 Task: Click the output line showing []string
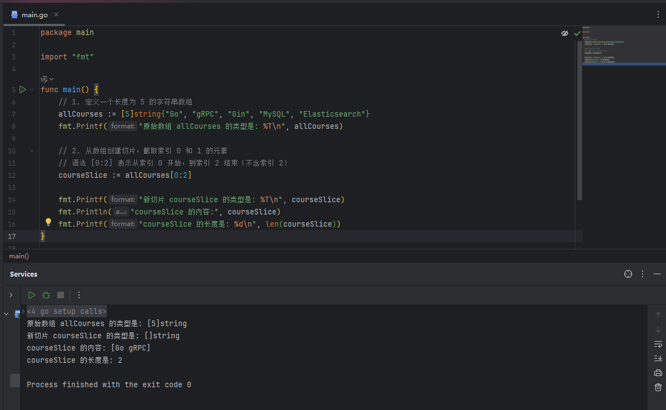[x=103, y=336]
